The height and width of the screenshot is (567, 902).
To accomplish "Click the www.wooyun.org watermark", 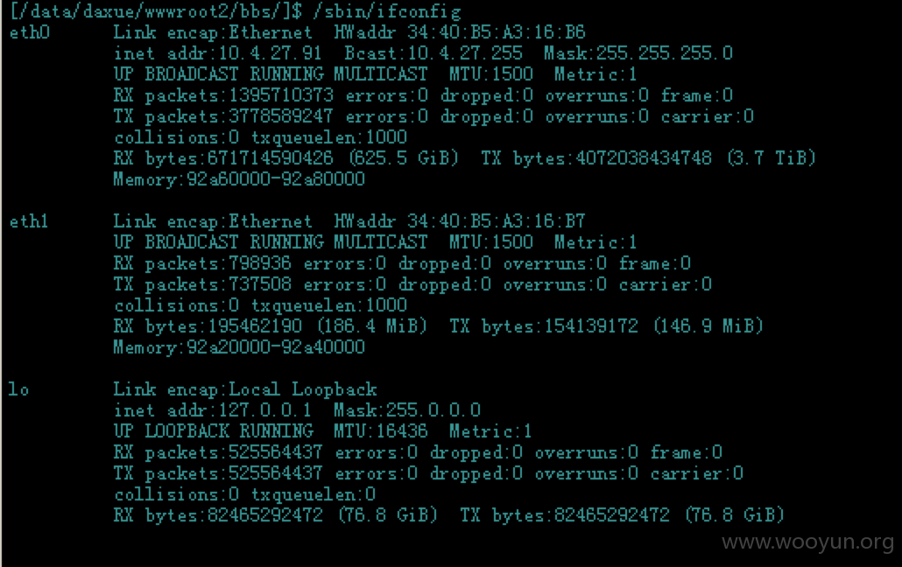I will coord(808,542).
